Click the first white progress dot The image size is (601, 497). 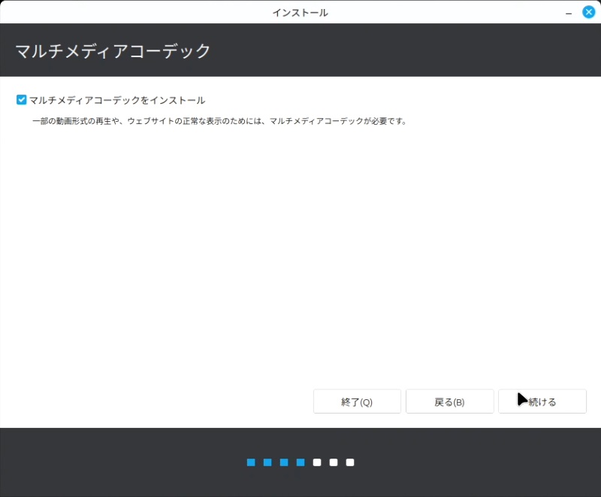coord(317,462)
